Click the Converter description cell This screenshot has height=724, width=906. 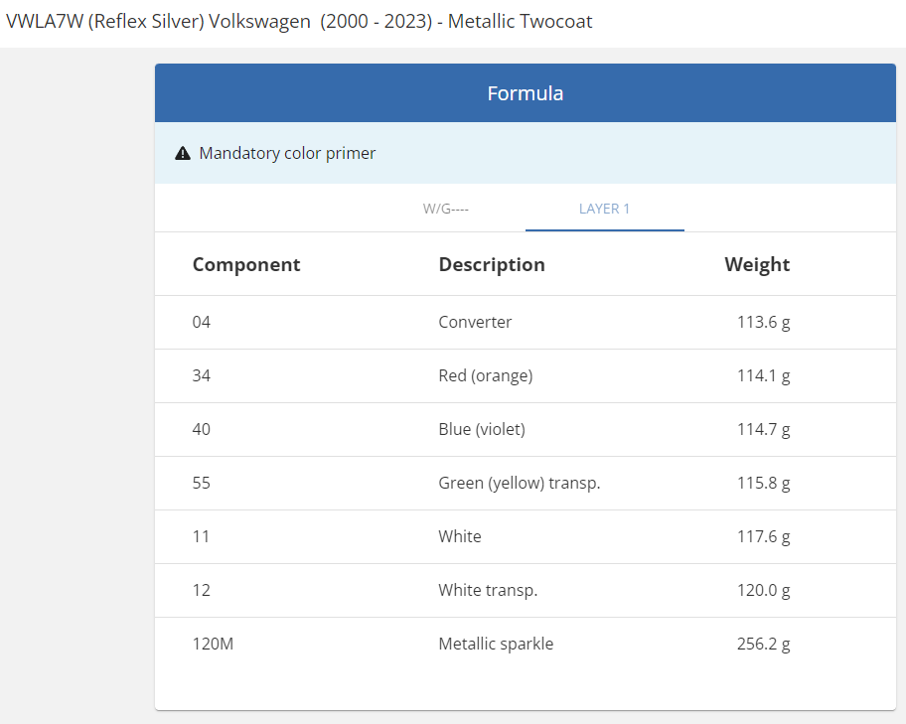[475, 322]
